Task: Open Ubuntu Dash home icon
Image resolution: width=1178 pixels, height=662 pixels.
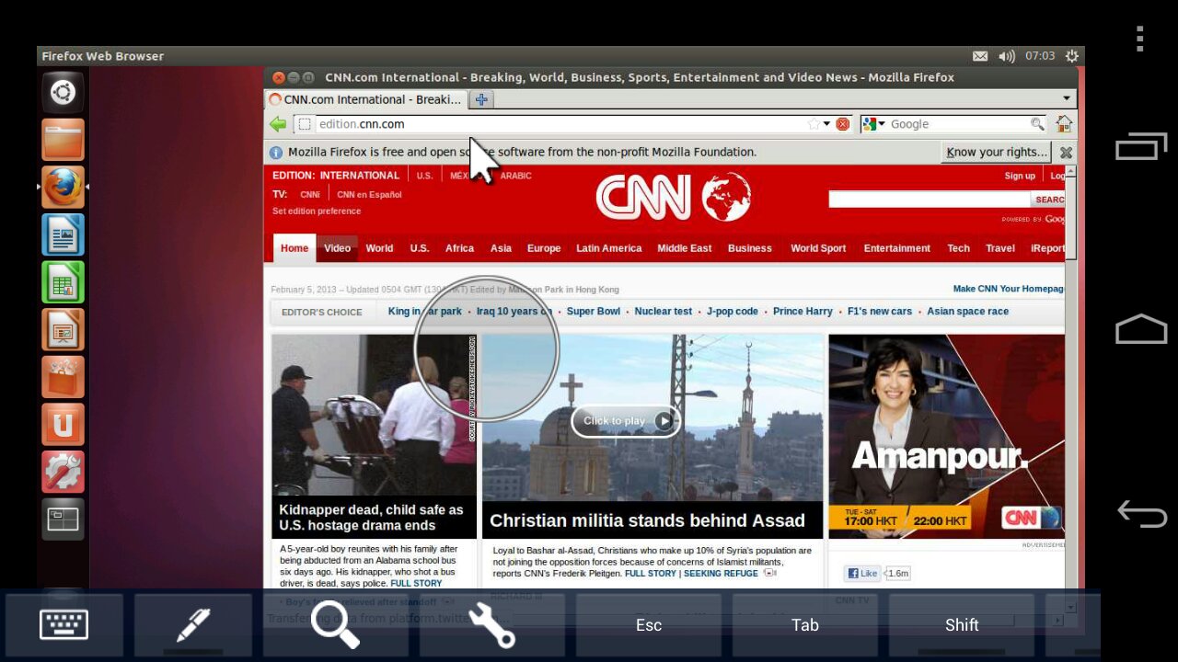Action: point(63,93)
